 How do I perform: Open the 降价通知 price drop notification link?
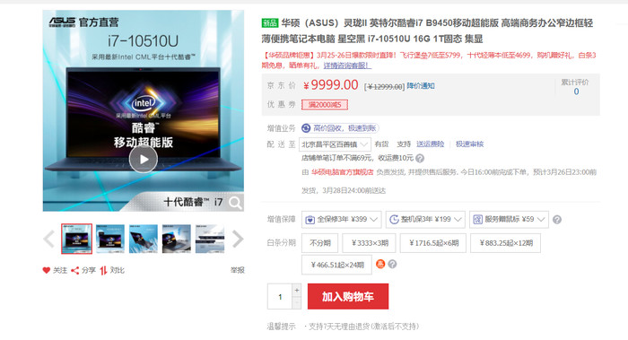[421, 86]
